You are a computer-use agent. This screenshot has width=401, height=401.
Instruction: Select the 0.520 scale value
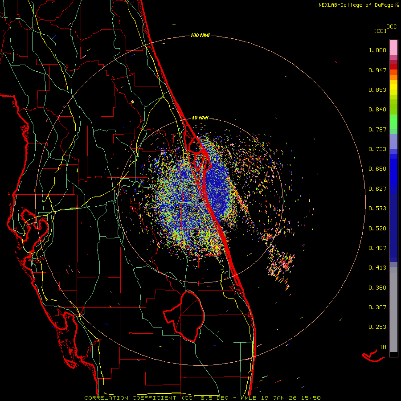pyautogui.click(x=377, y=229)
